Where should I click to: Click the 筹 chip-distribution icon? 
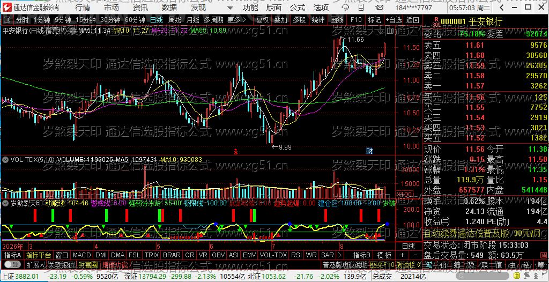tap(541, 264)
